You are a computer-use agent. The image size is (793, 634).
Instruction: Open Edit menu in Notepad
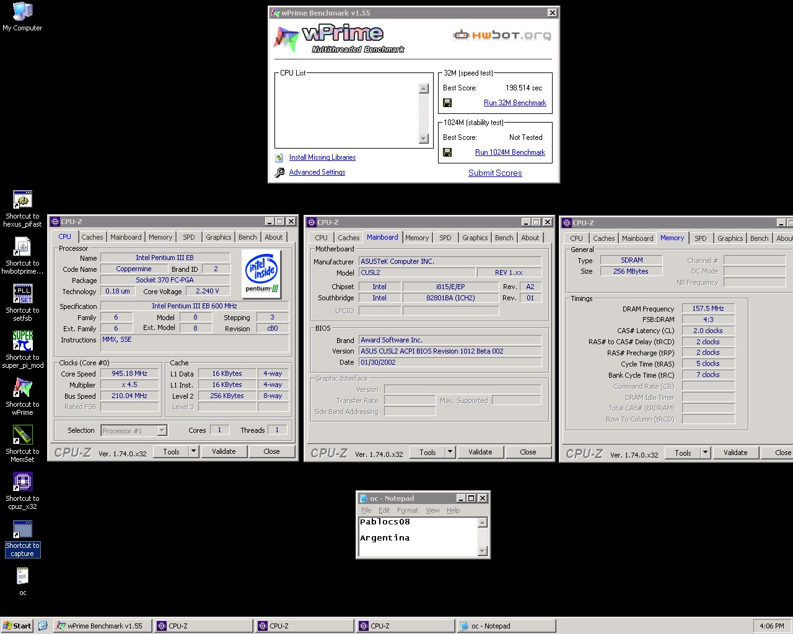[x=384, y=510]
